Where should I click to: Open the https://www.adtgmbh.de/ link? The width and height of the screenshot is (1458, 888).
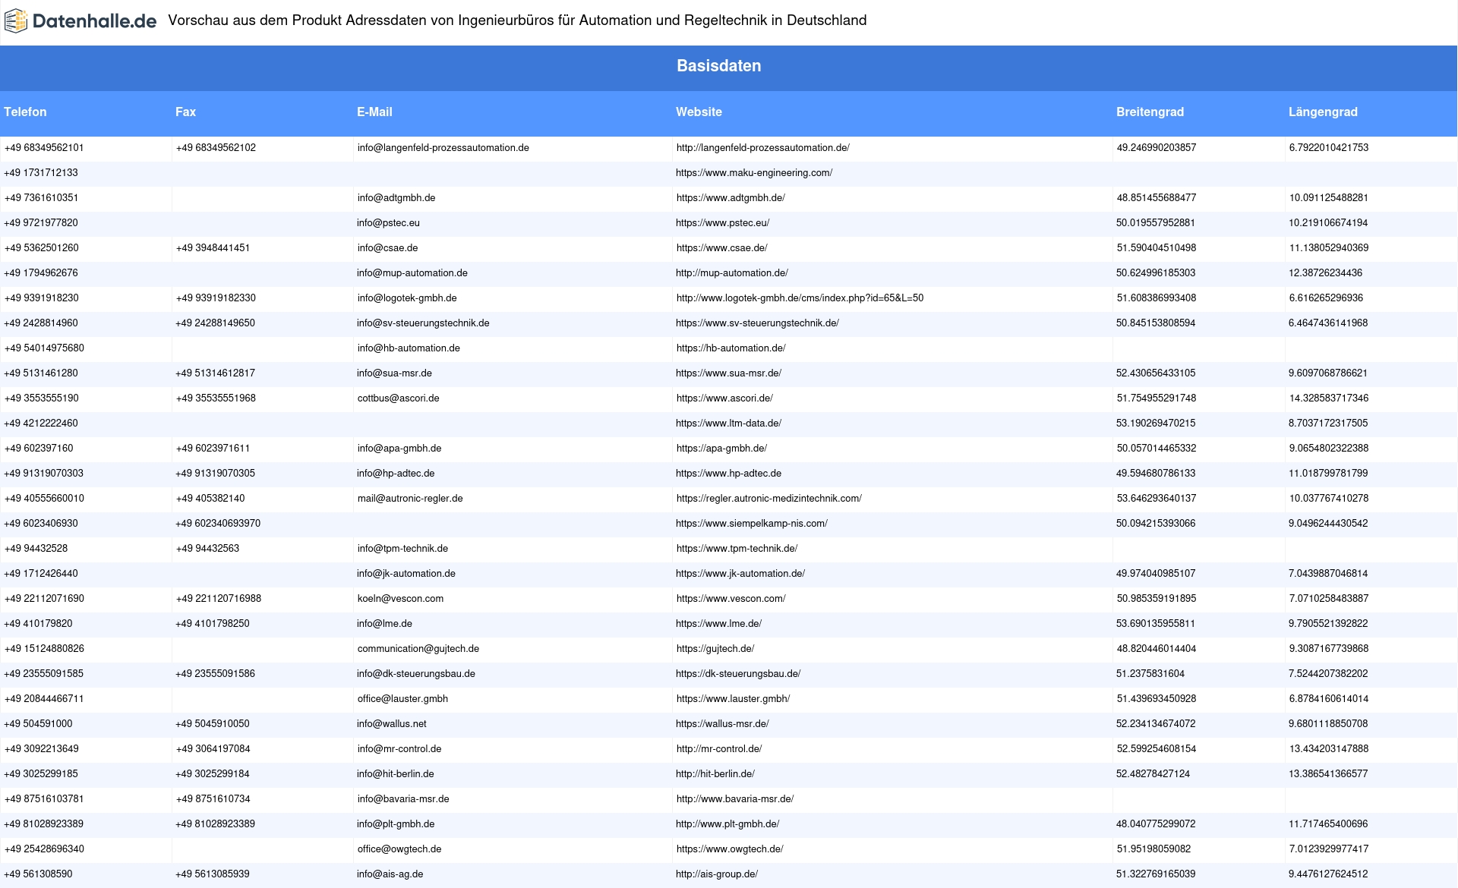tap(731, 198)
